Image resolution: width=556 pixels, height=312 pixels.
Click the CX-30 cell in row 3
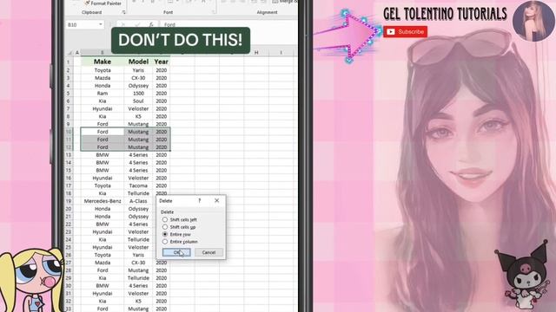(138, 78)
